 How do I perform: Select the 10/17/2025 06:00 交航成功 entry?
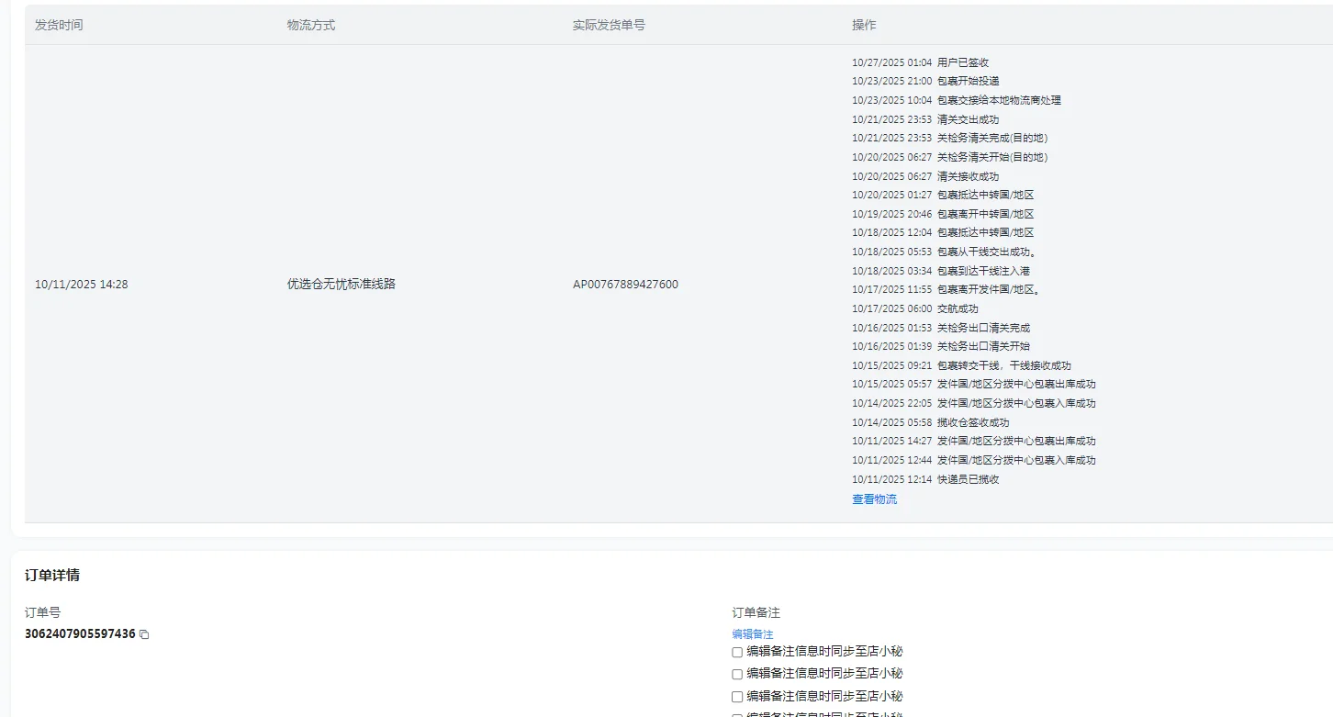coord(915,308)
